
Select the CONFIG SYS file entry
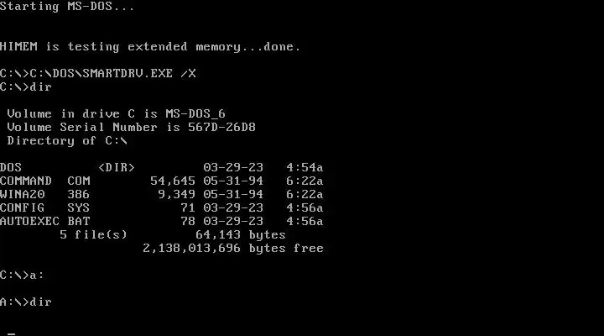pos(161,208)
